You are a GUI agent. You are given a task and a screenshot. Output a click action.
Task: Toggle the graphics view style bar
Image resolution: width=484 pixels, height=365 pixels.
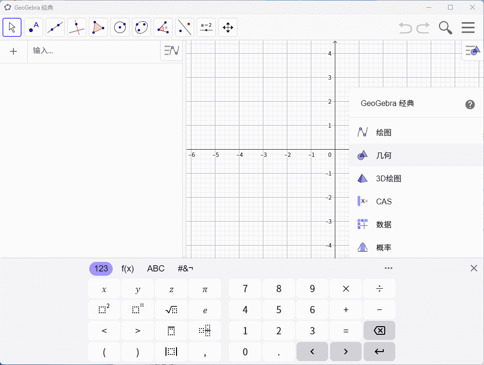[473, 50]
